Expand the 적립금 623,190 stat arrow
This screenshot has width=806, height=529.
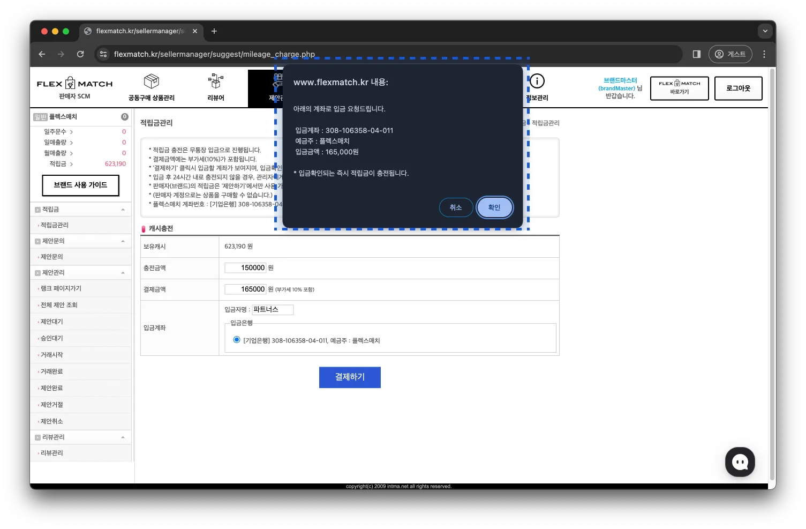(71, 164)
